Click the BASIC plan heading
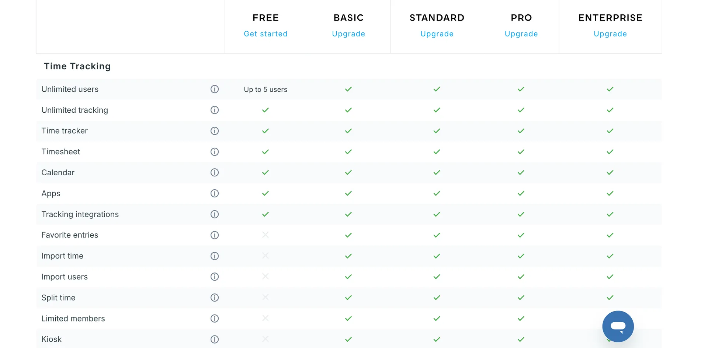 348,18
